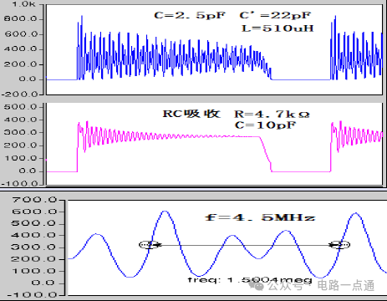Select the f=4.5MHz annotation
Screen dimensions: 387x301
point(260,217)
